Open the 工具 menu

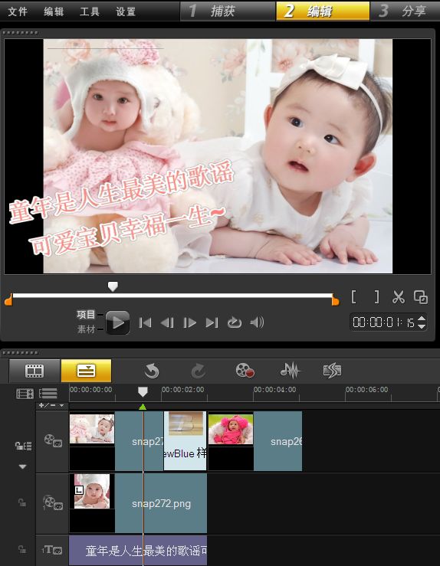coord(90,11)
